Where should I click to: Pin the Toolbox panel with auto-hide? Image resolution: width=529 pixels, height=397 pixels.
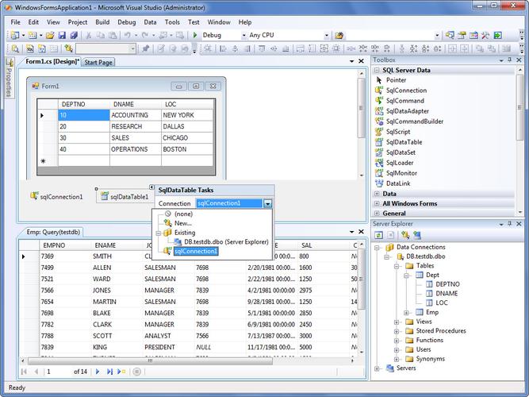508,60
